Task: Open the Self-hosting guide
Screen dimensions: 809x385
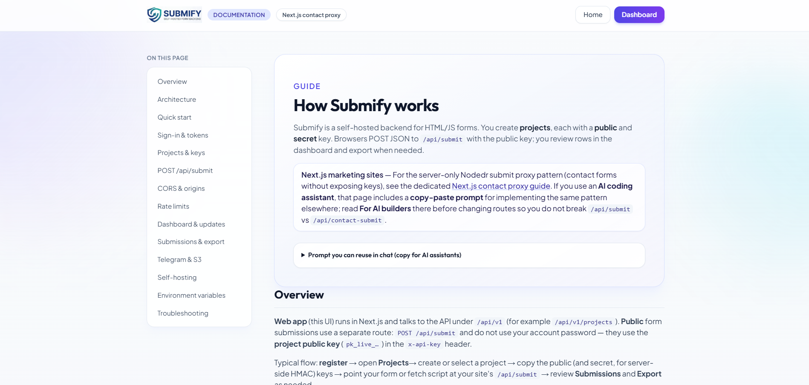Action: [x=177, y=277]
